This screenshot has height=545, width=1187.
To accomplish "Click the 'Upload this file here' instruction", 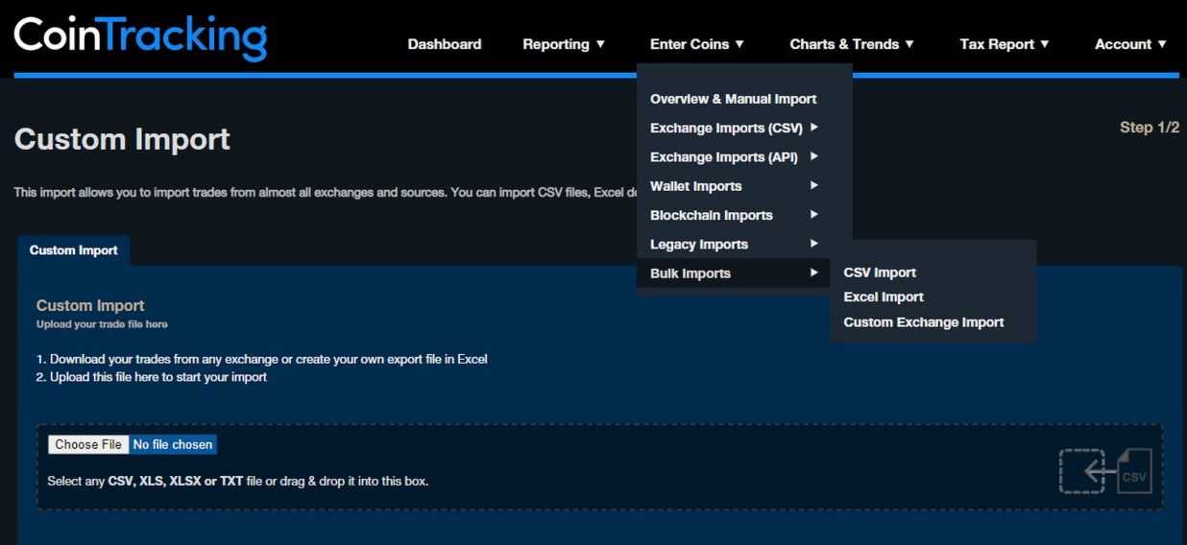I will point(151,377).
